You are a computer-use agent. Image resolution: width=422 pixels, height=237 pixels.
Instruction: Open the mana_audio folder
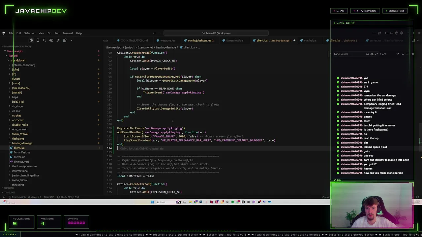point(19,180)
